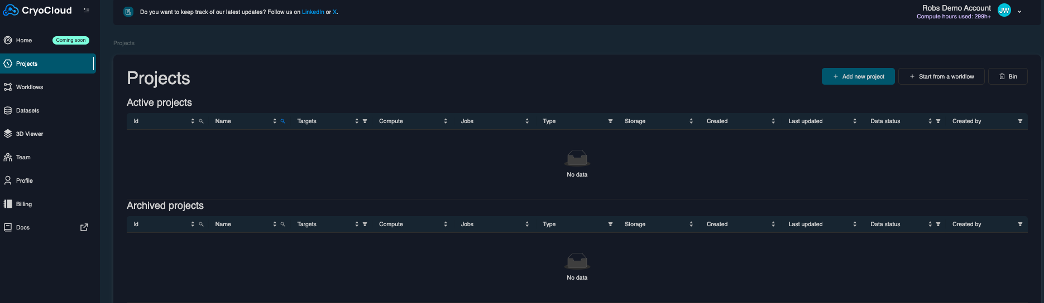Open filter for Active projects Created by column
Image resolution: width=1044 pixels, height=303 pixels.
pyautogui.click(x=1020, y=121)
